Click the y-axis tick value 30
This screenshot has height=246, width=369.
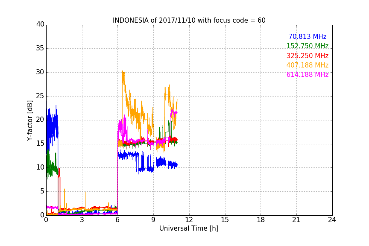pyautogui.click(x=40, y=72)
